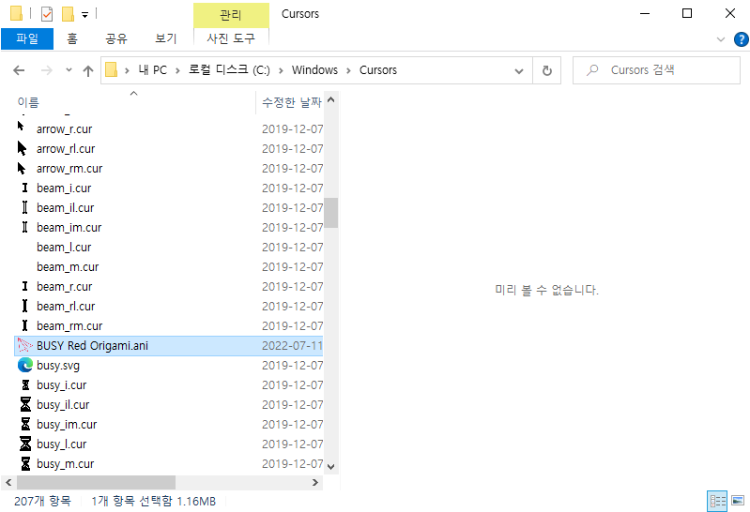Click the busy_i.cur hourglass icon
The width and height of the screenshot is (750, 512).
pos(25,384)
